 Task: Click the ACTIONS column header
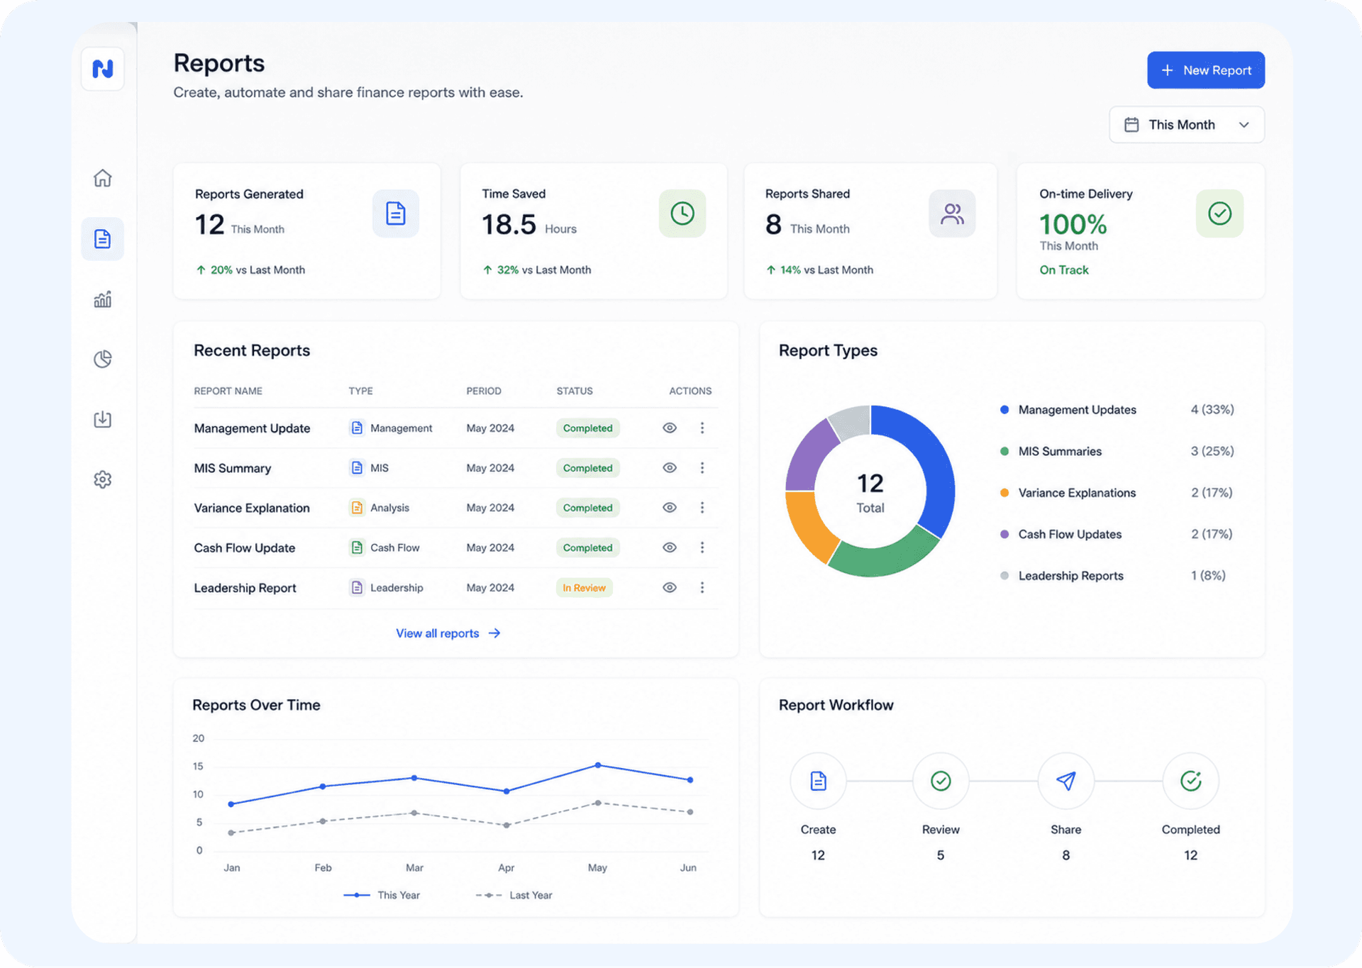pyautogui.click(x=690, y=391)
